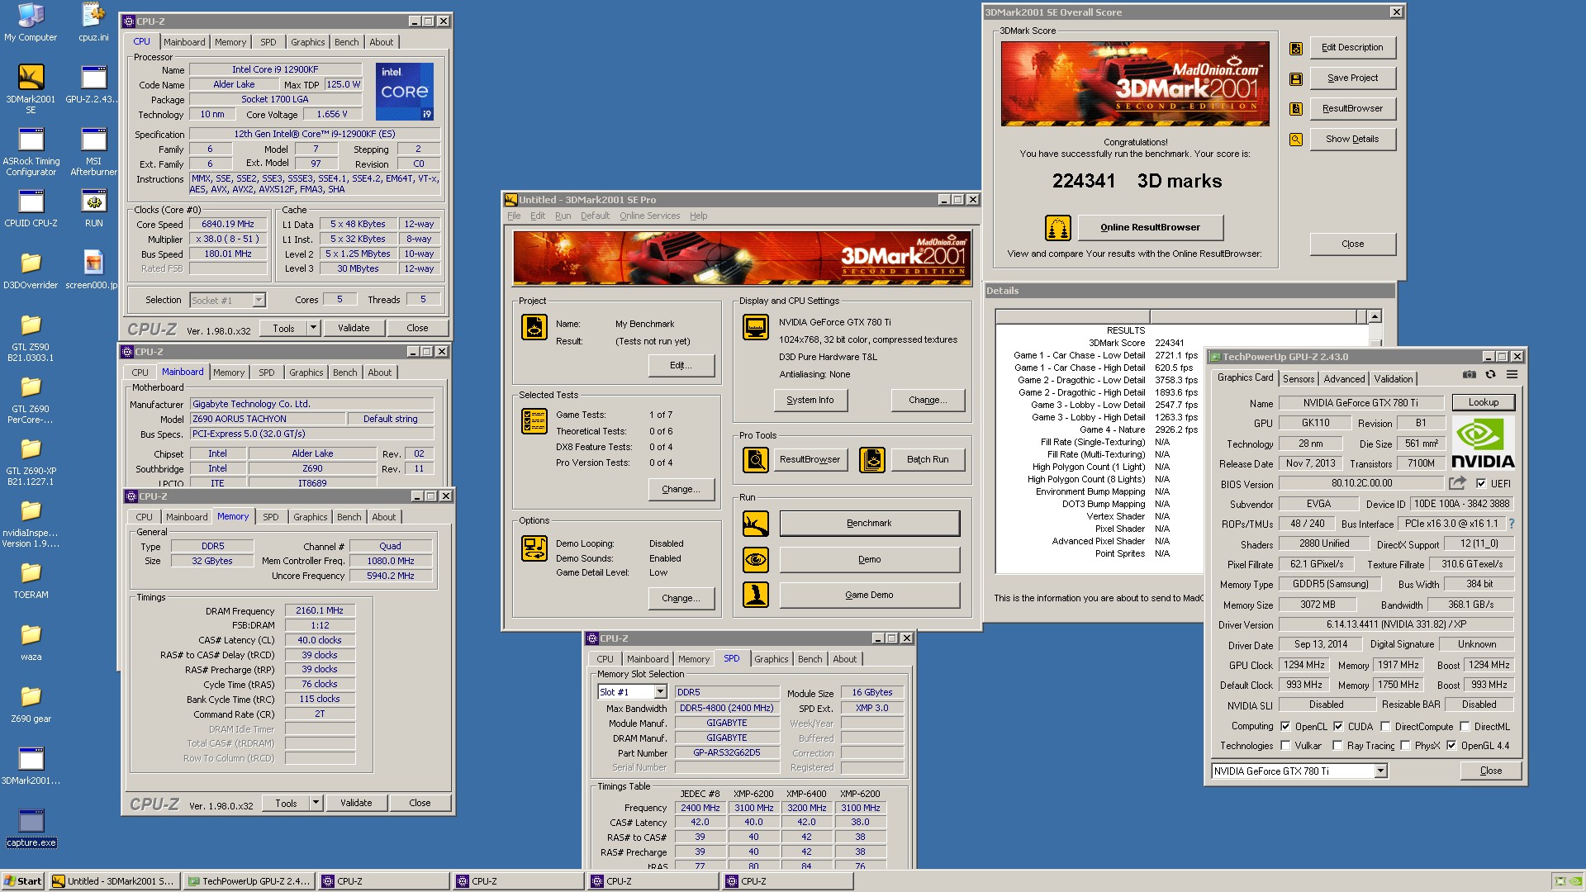
Task: Click the Benchmark run icon
Action: (x=756, y=524)
